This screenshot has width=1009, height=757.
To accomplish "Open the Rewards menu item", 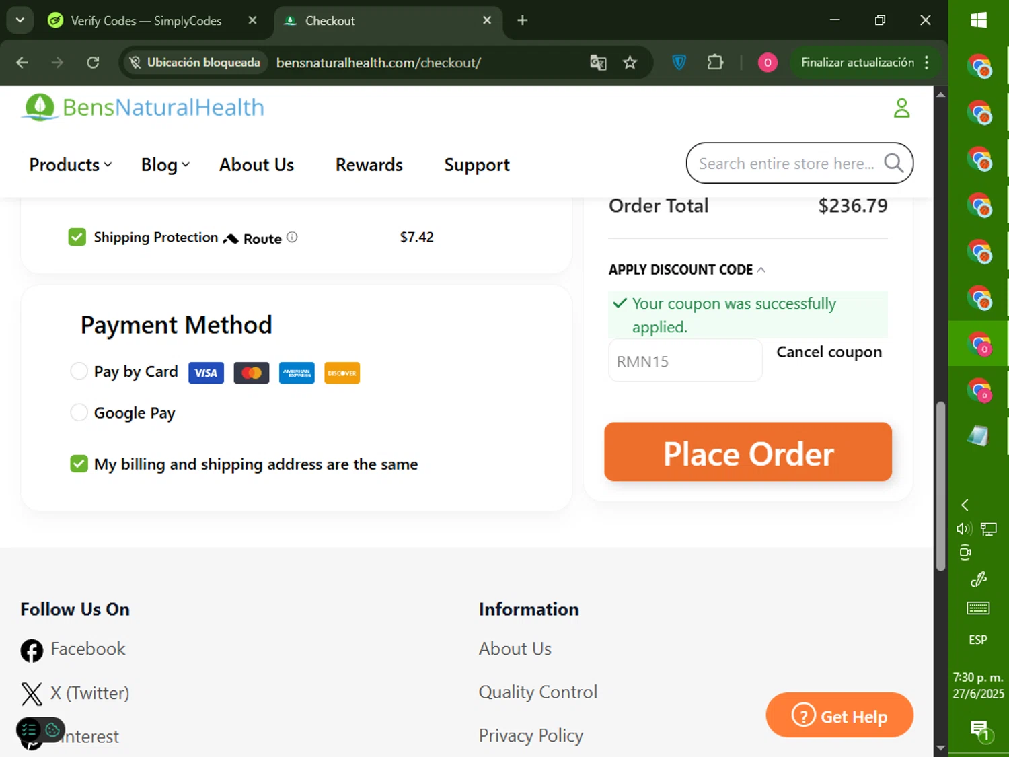I will 369,165.
